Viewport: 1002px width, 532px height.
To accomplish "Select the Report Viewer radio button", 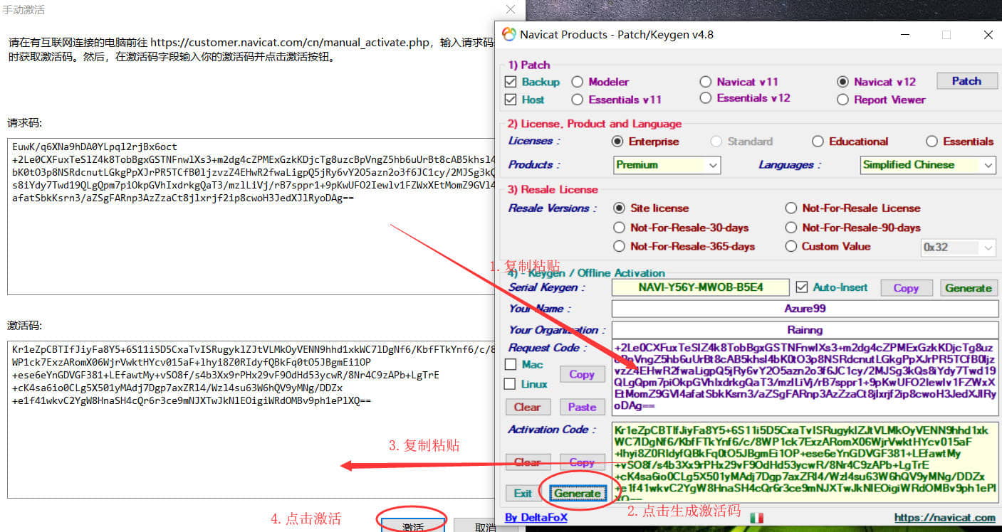I will pyautogui.click(x=842, y=100).
